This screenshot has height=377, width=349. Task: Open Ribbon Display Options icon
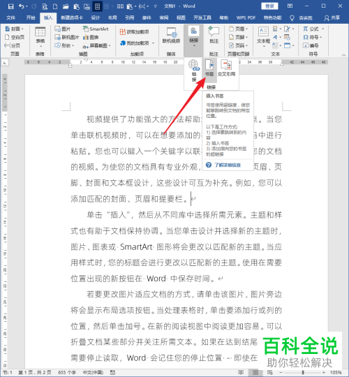(x=290, y=6)
